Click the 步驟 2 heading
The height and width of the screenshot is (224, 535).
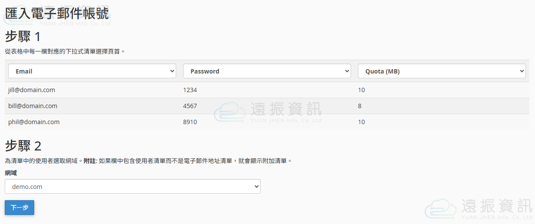[x=23, y=146]
